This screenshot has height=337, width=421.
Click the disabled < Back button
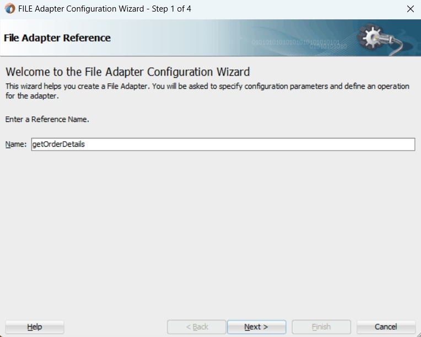coord(197,327)
